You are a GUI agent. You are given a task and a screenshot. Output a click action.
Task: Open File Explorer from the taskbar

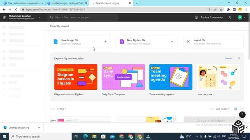(x=95, y=136)
